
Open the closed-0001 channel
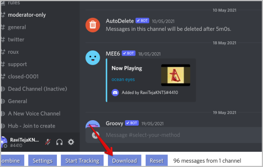[23, 76]
